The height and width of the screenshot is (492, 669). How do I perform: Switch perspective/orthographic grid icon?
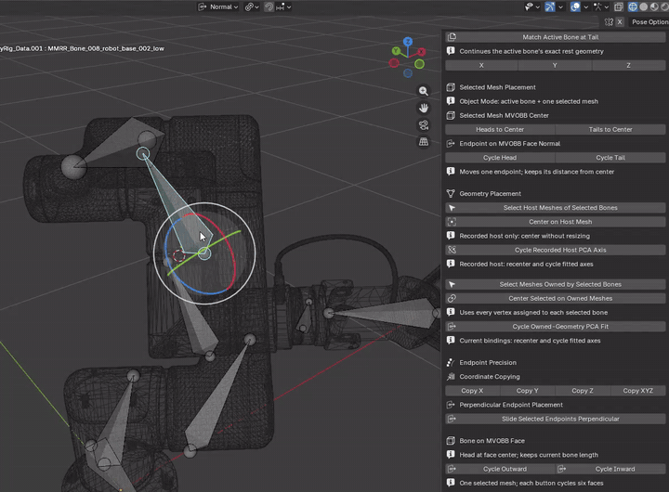(x=424, y=141)
